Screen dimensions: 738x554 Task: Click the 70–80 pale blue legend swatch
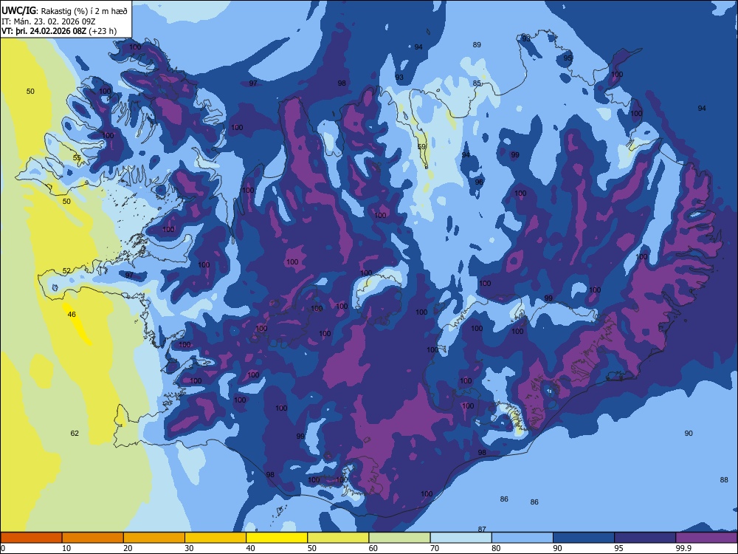click(461, 538)
